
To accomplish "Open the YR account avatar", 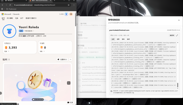I will click(x=71, y=14).
